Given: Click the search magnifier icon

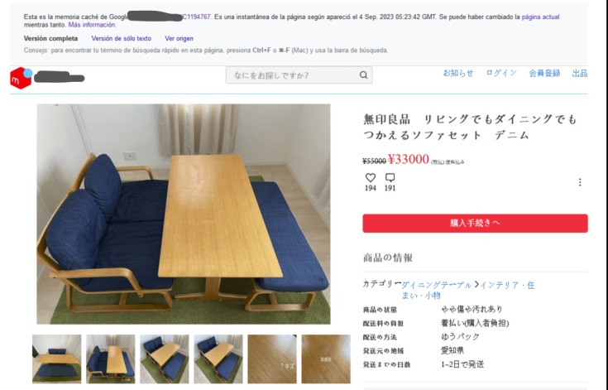Looking at the screenshot, I should tap(363, 75).
